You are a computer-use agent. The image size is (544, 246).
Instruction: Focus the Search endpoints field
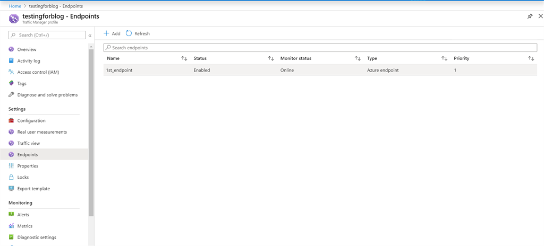click(x=320, y=48)
